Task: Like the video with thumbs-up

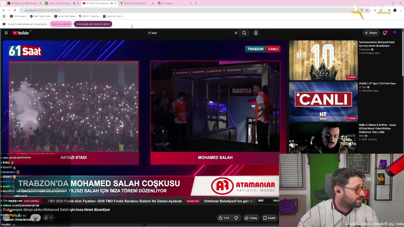Action: pos(224,218)
